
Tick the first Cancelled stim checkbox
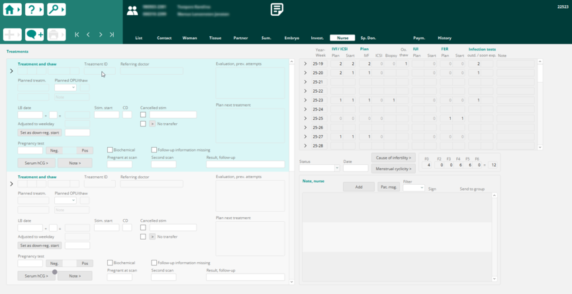[x=143, y=115]
